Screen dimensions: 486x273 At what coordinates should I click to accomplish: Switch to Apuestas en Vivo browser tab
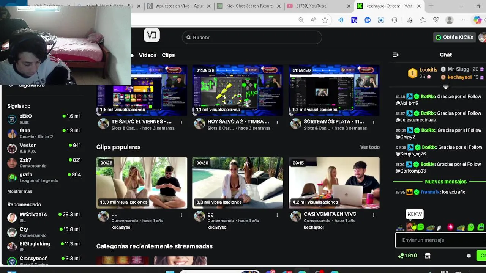pos(179,6)
